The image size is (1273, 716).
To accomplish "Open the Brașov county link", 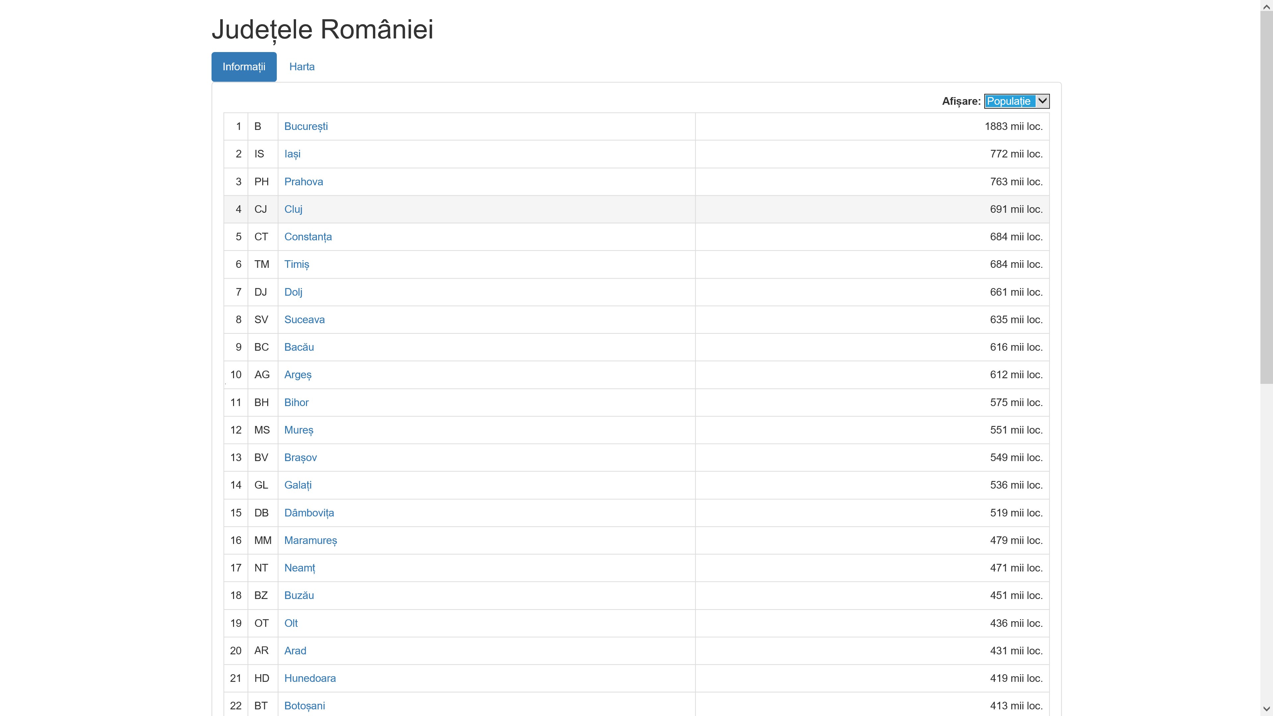I will point(300,457).
